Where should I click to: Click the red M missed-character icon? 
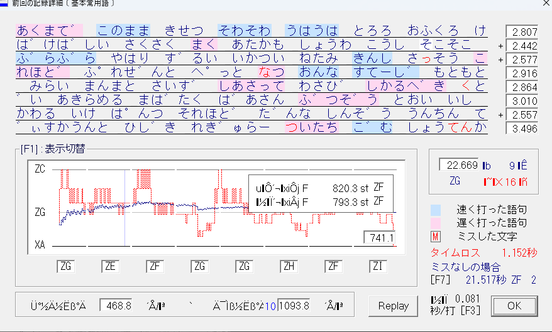pyautogui.click(x=436, y=237)
